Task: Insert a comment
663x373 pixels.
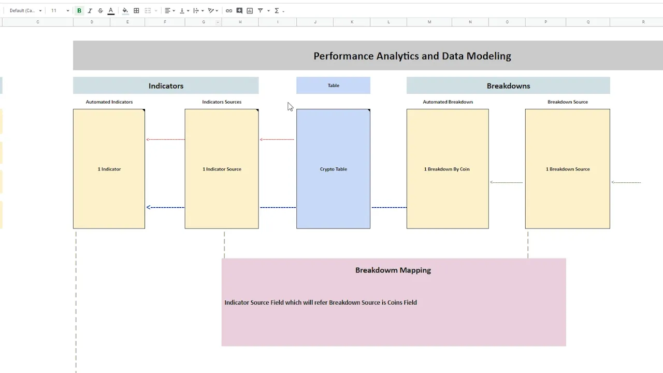Action: click(x=239, y=10)
